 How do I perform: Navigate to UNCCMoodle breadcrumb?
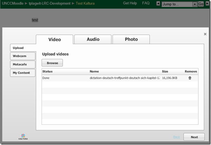12,3
